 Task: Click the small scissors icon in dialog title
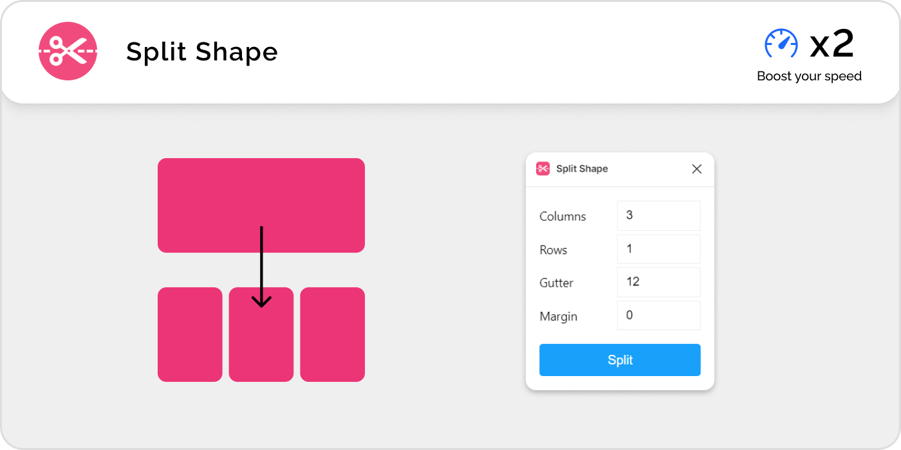coord(543,168)
